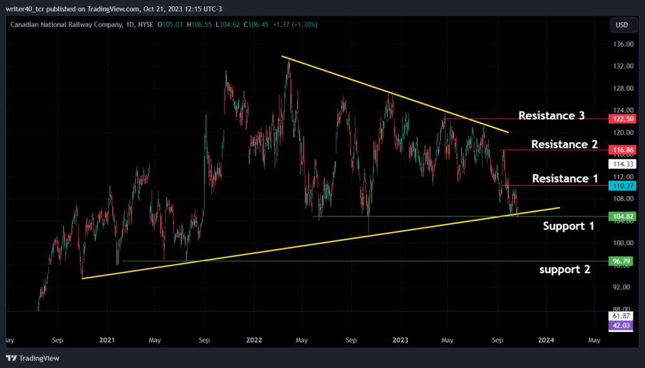Image resolution: width=645 pixels, height=368 pixels.
Task: Select the white 114.33 price label
Action: (x=622, y=164)
